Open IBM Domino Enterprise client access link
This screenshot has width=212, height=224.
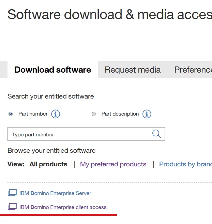(x=63, y=207)
